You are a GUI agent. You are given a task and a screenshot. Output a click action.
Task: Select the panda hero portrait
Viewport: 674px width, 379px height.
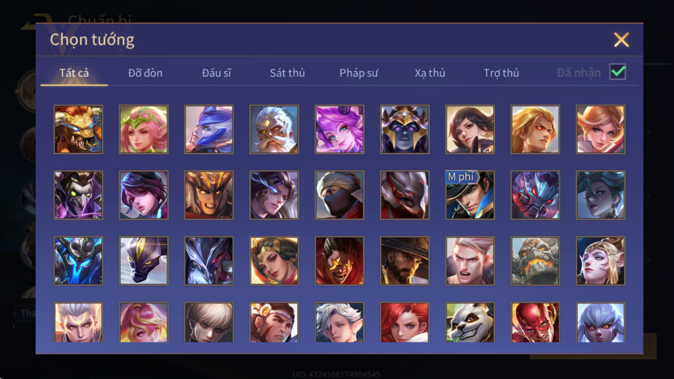tap(470, 322)
